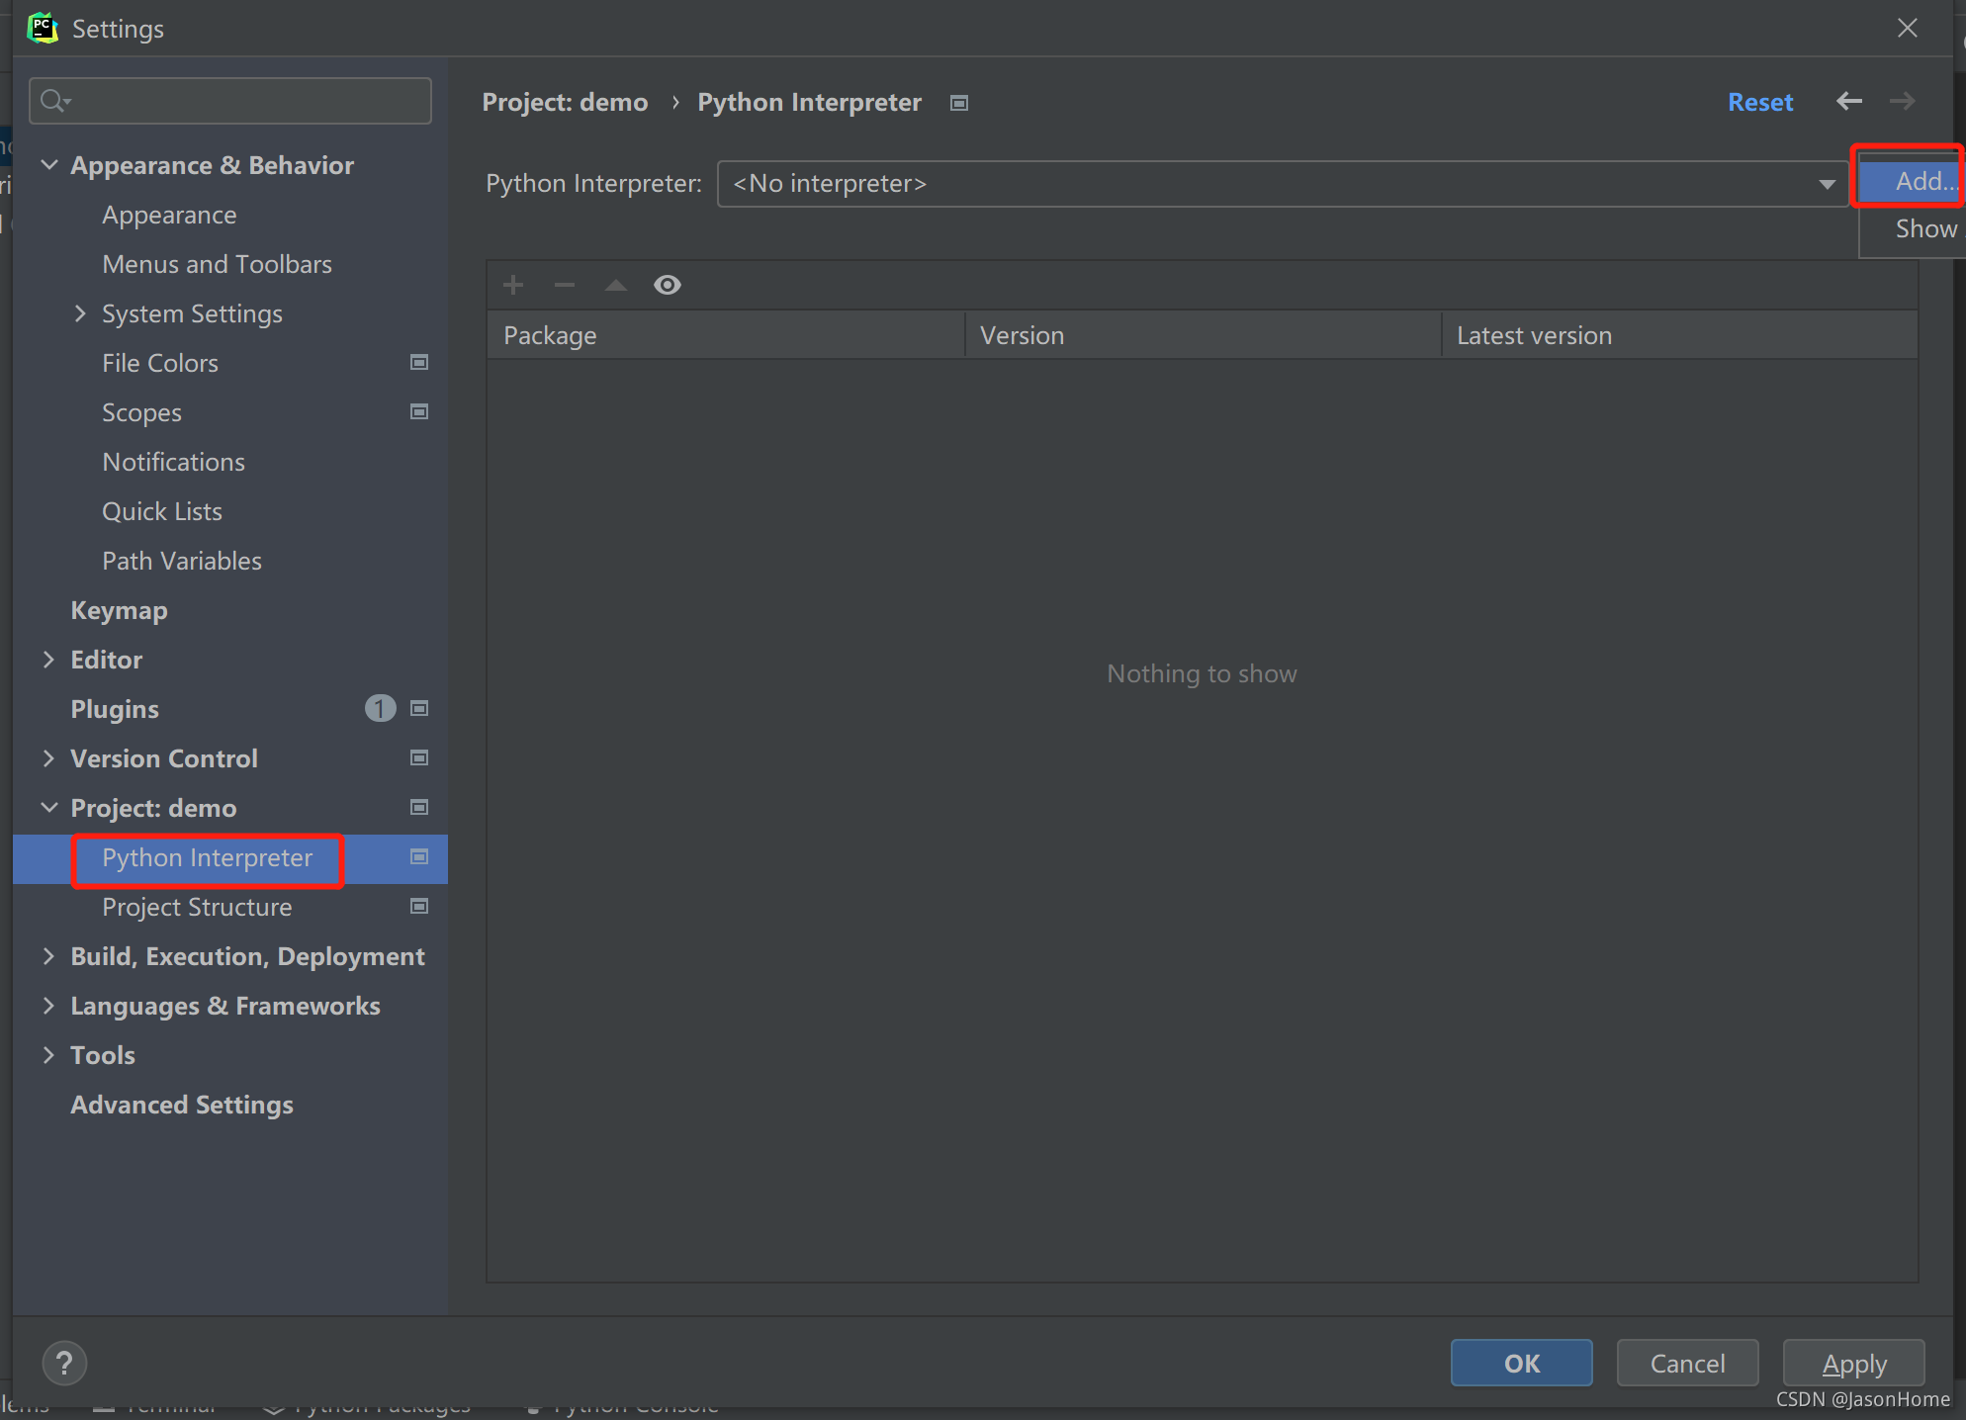Screen dimensions: 1966x1420
Task: Upgrade a package using the up-arrow icon
Action: [x=615, y=285]
